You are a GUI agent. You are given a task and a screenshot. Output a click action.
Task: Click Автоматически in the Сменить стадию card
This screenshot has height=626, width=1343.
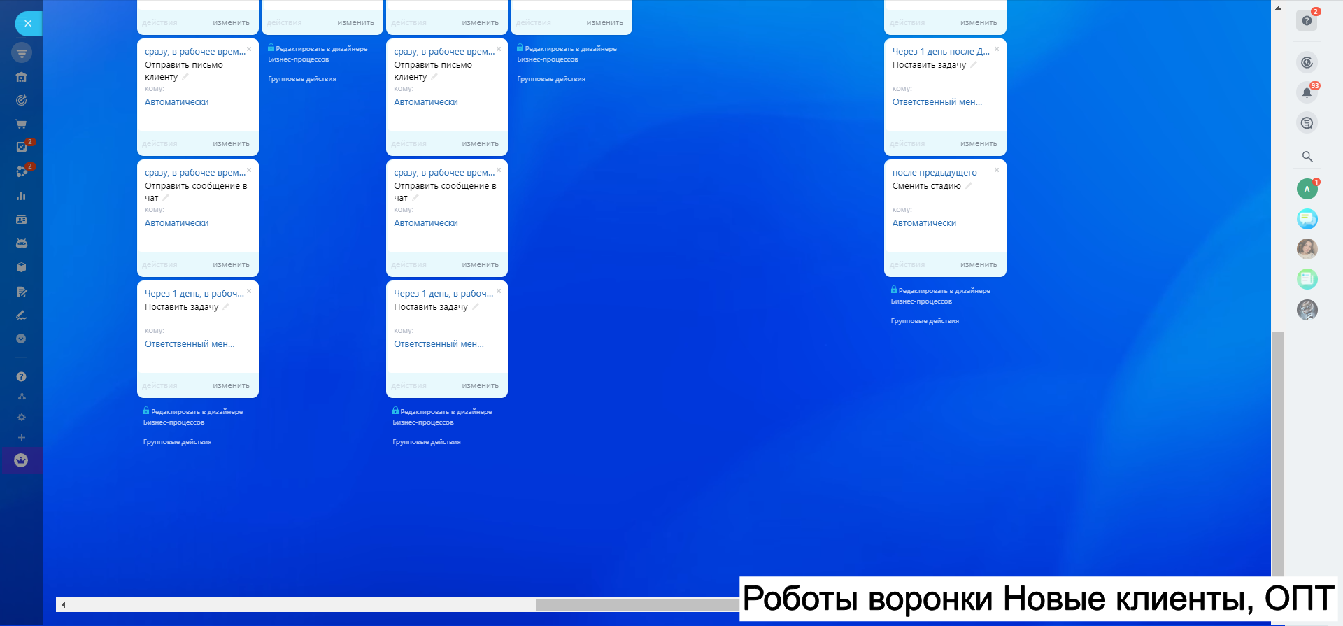(x=924, y=223)
